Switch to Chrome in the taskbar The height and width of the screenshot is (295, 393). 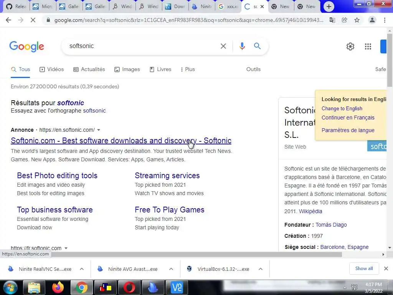pyautogui.click(x=82, y=287)
